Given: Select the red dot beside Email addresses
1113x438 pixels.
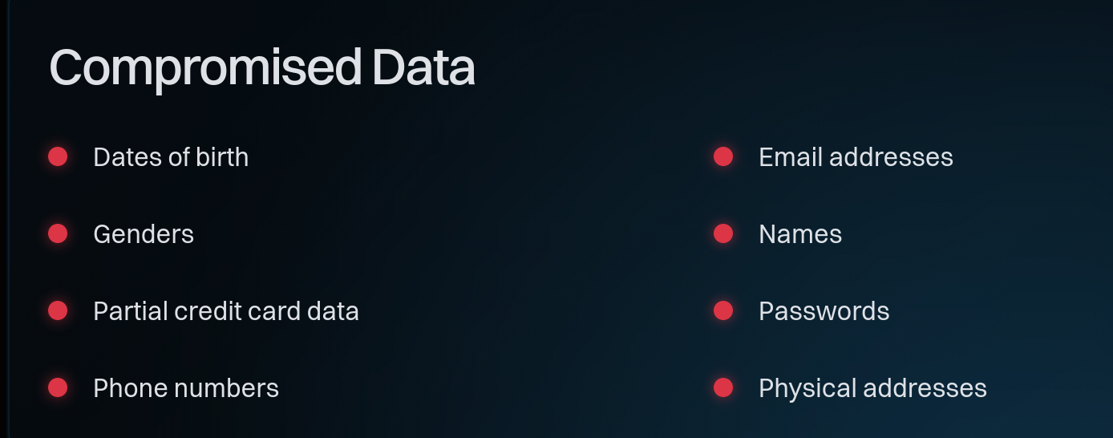Looking at the screenshot, I should click(x=723, y=156).
